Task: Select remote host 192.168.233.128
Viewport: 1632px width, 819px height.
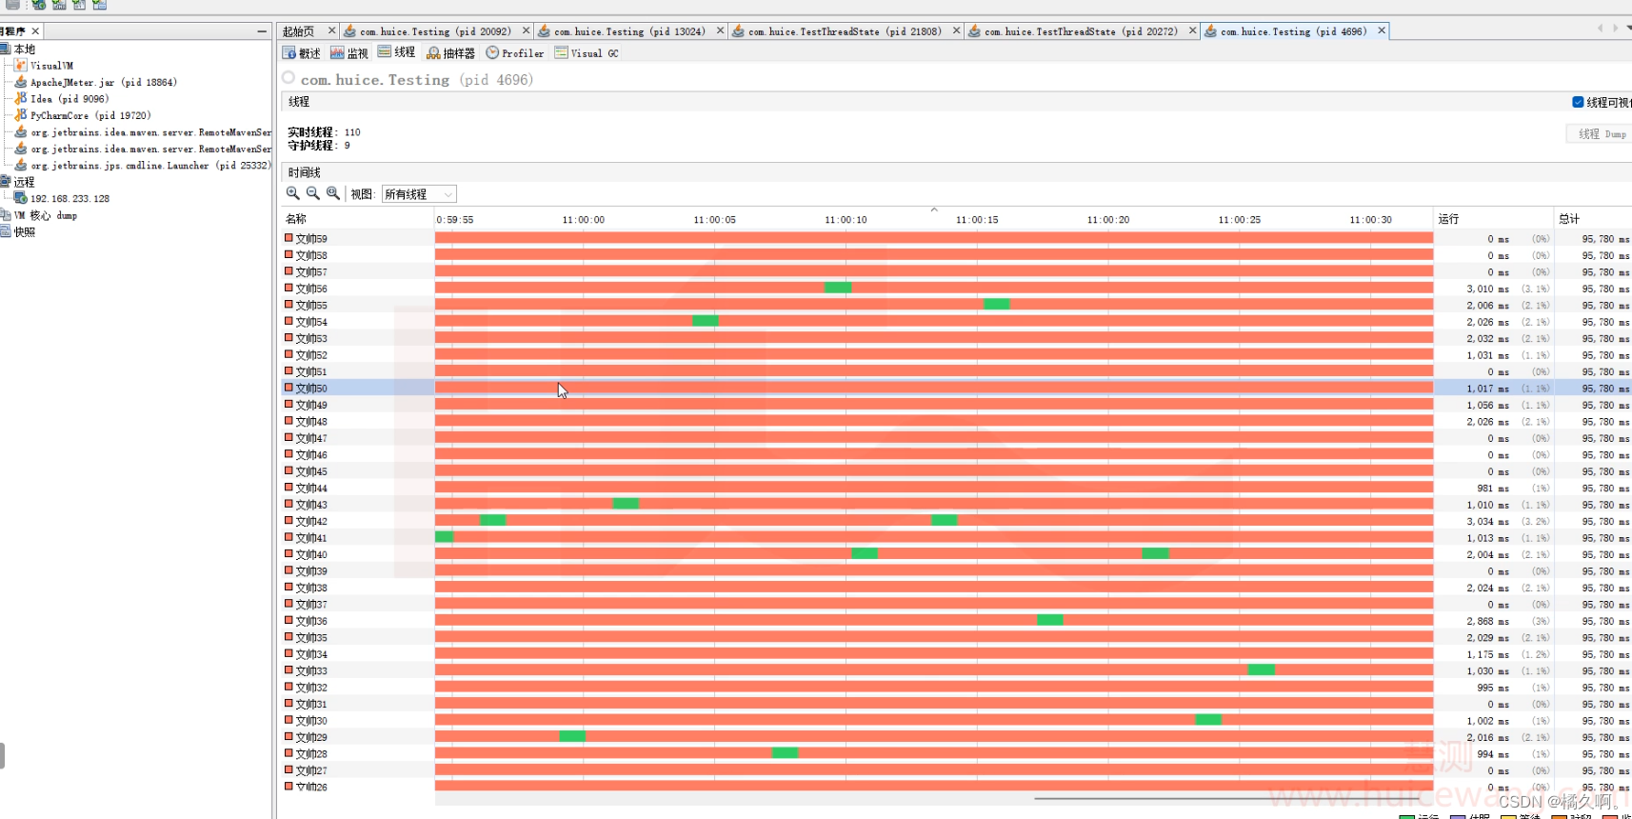Action: pos(62,199)
